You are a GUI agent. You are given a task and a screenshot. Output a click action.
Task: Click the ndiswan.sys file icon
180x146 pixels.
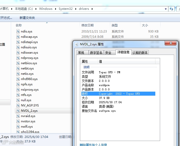18,52
